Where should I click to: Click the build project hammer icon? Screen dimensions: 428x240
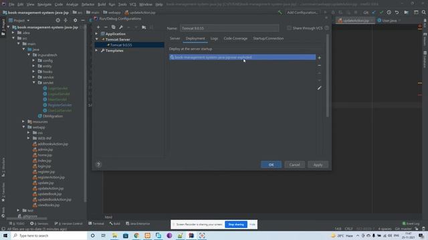280,13
